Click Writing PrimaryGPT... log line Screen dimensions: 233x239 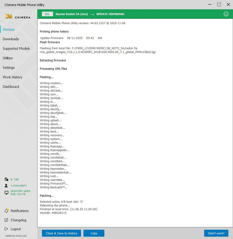(x=54, y=184)
